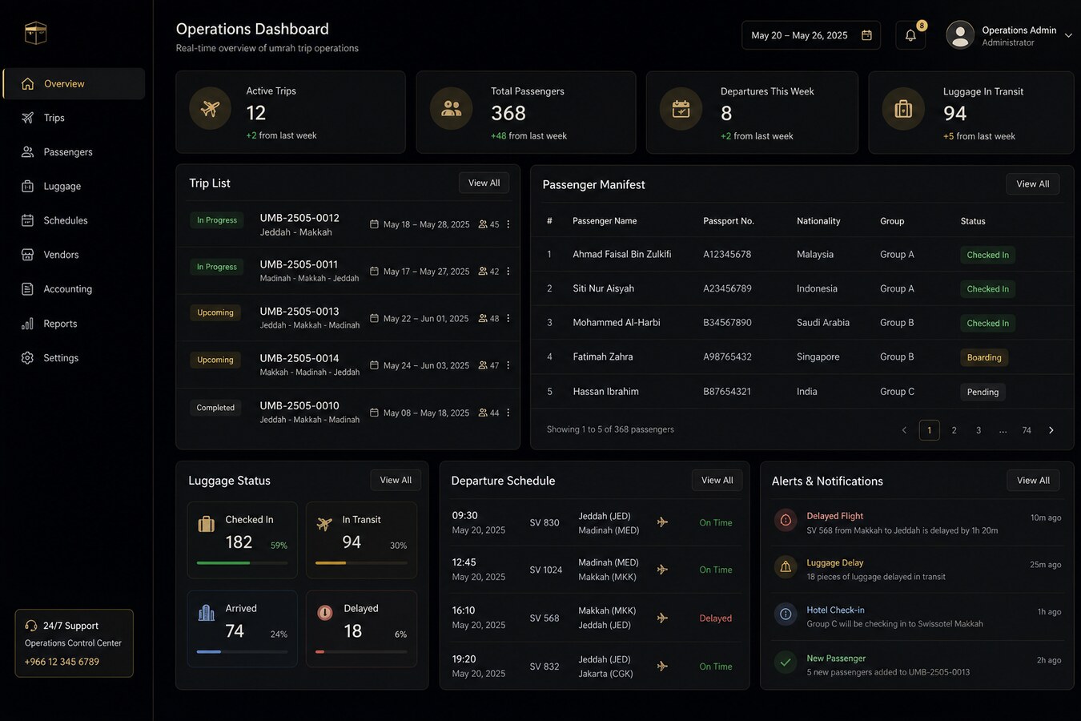Open three-dot menu for trip UMB-2505-0012
The width and height of the screenshot is (1081, 721).
pyautogui.click(x=508, y=224)
